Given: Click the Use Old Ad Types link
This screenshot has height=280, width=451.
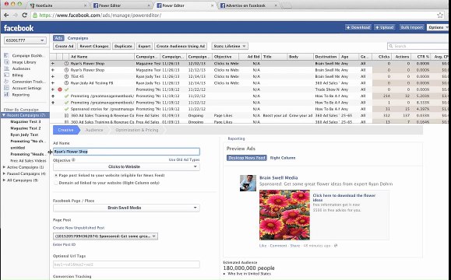Looking at the screenshot, I should (184, 159).
